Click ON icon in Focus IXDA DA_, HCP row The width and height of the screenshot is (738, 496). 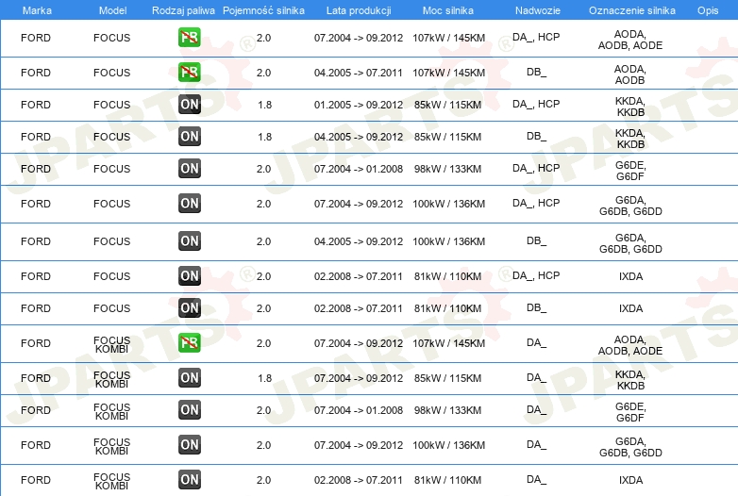pyautogui.click(x=189, y=276)
